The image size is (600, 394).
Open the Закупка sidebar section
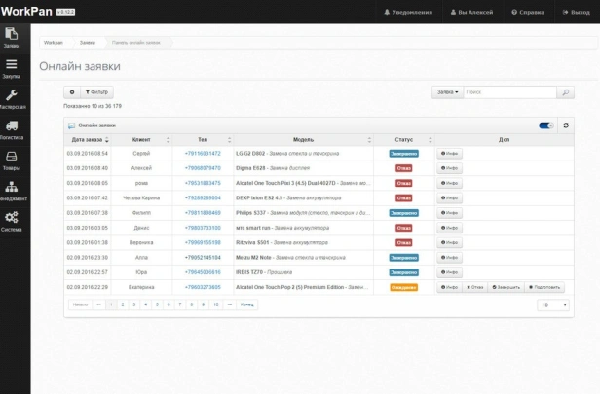[11, 68]
